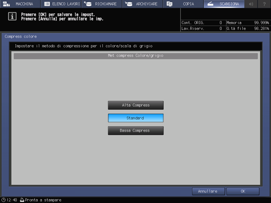Switch to ELENCO LAVORI tab
Screen dimensions: 271x203
61,4
